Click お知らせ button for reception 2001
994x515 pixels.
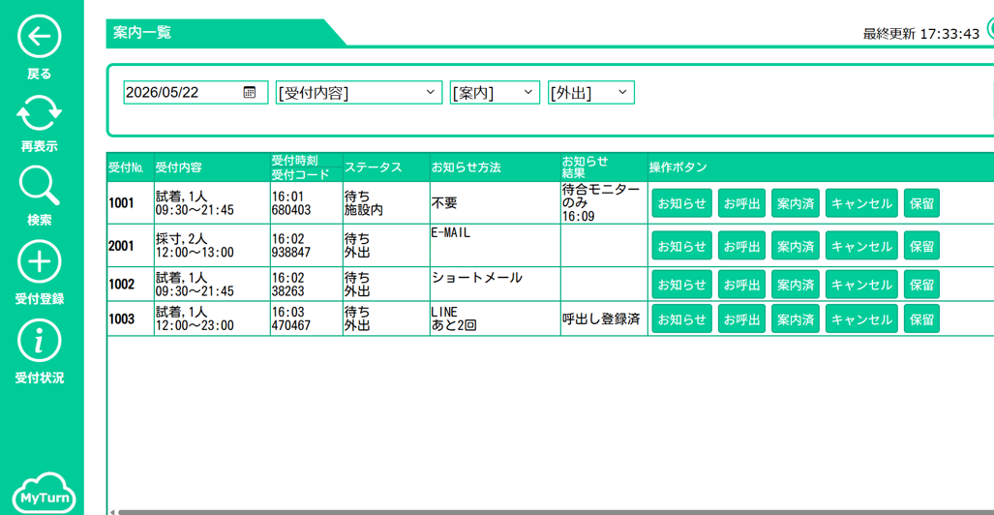[681, 246]
